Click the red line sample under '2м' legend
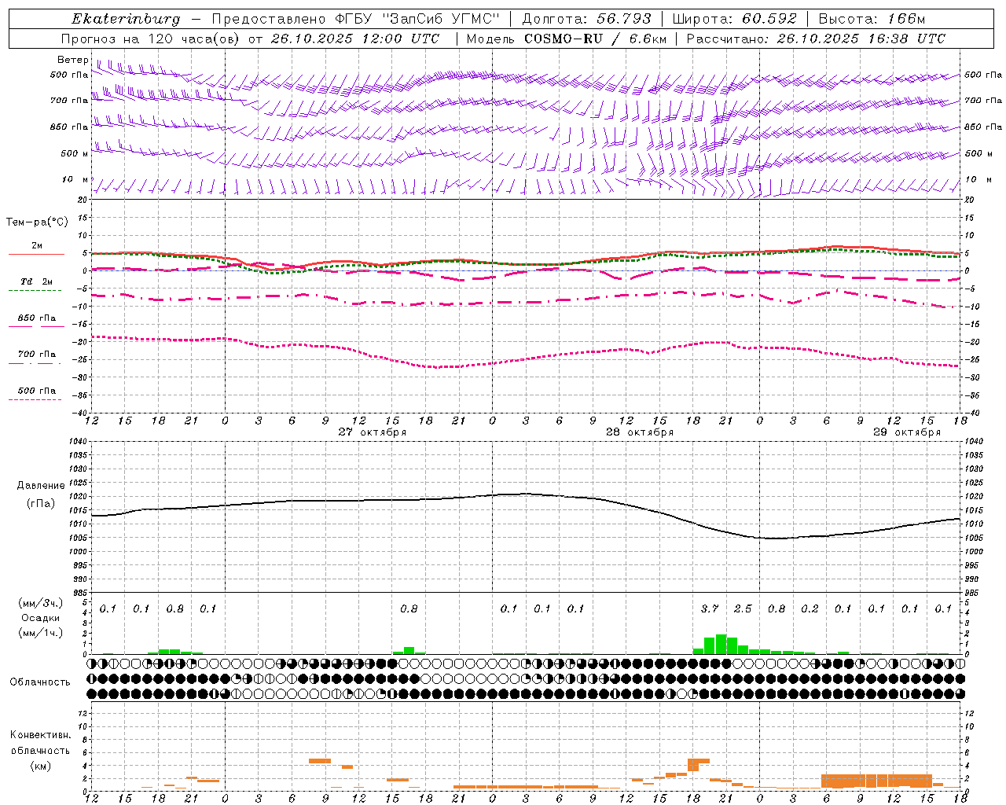 click(36, 255)
